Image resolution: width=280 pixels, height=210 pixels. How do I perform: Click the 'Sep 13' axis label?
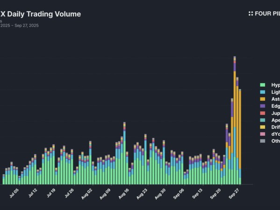coord(197,194)
